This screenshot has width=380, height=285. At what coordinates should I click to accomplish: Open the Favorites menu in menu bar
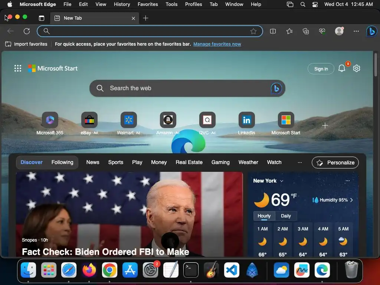[x=148, y=4]
